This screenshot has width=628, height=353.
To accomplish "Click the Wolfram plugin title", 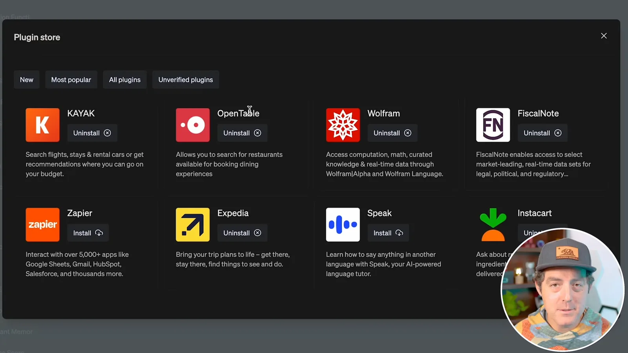I will pos(383,113).
